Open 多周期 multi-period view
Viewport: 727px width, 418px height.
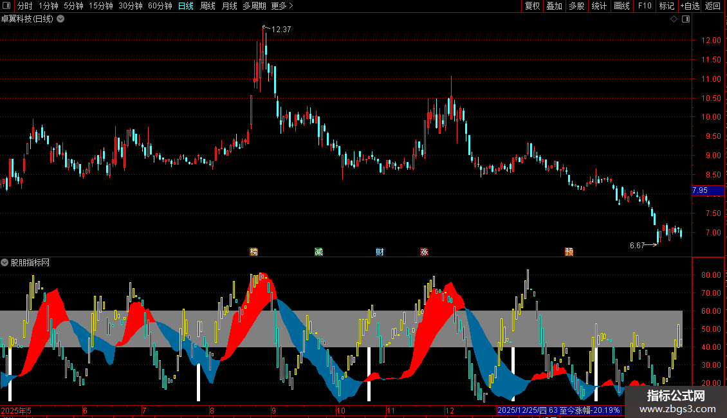[254, 6]
